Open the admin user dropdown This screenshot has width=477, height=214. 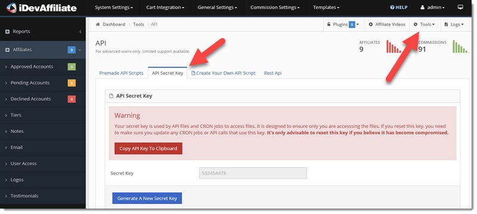tap(432, 8)
